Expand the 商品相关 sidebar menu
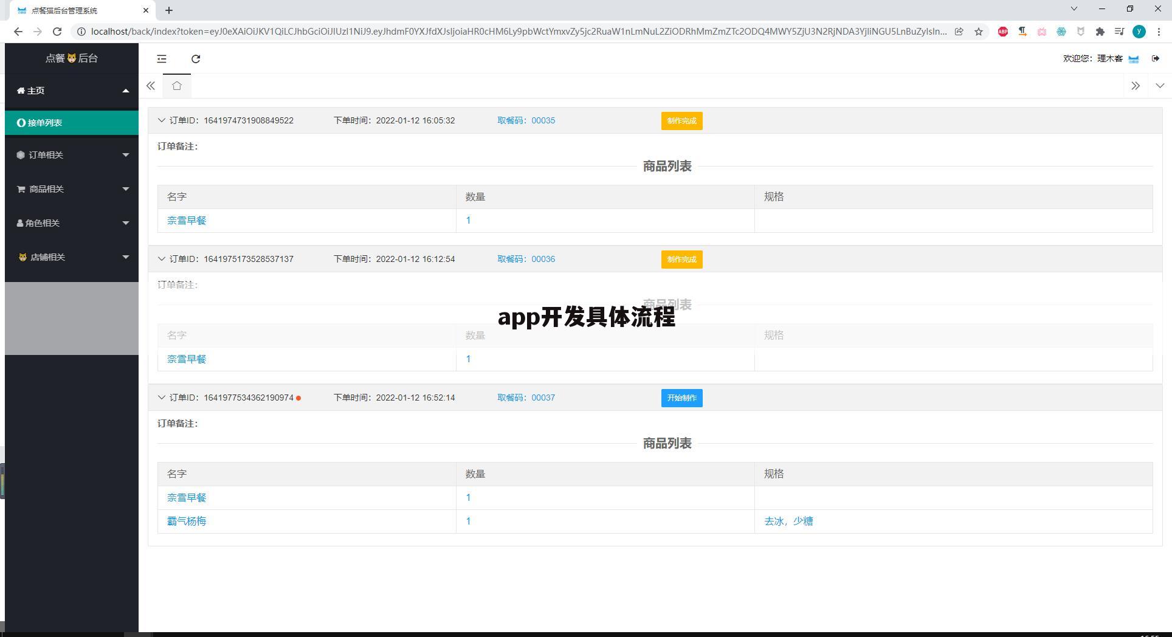 coord(72,188)
